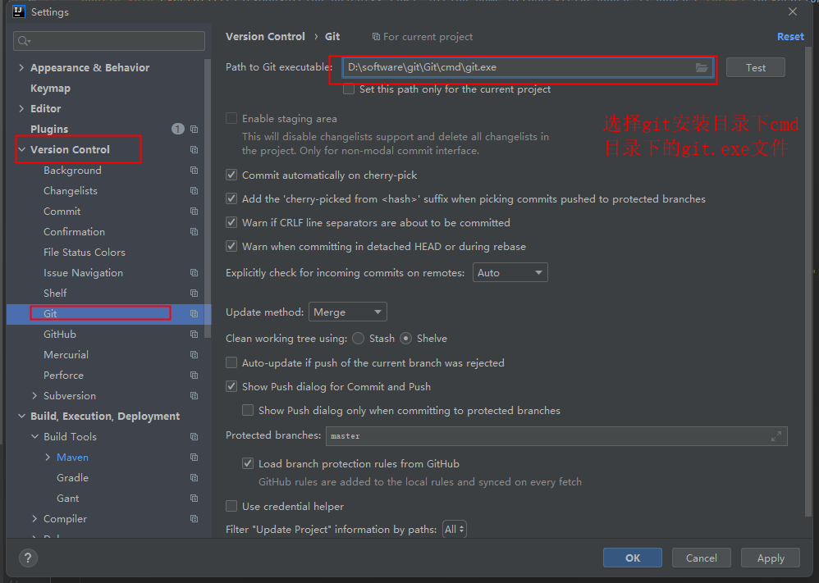
Task: Open the incoming commits check Auto dropdown
Action: [510, 272]
